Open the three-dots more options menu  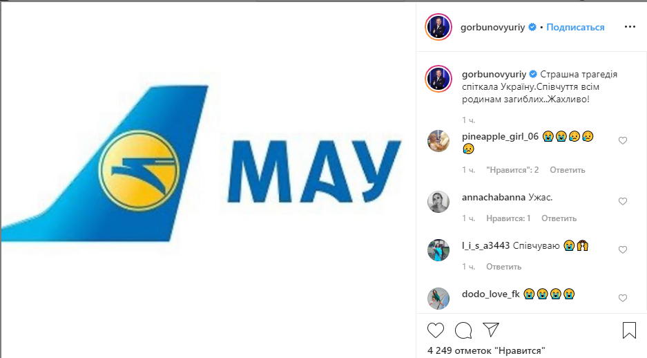coord(630,27)
